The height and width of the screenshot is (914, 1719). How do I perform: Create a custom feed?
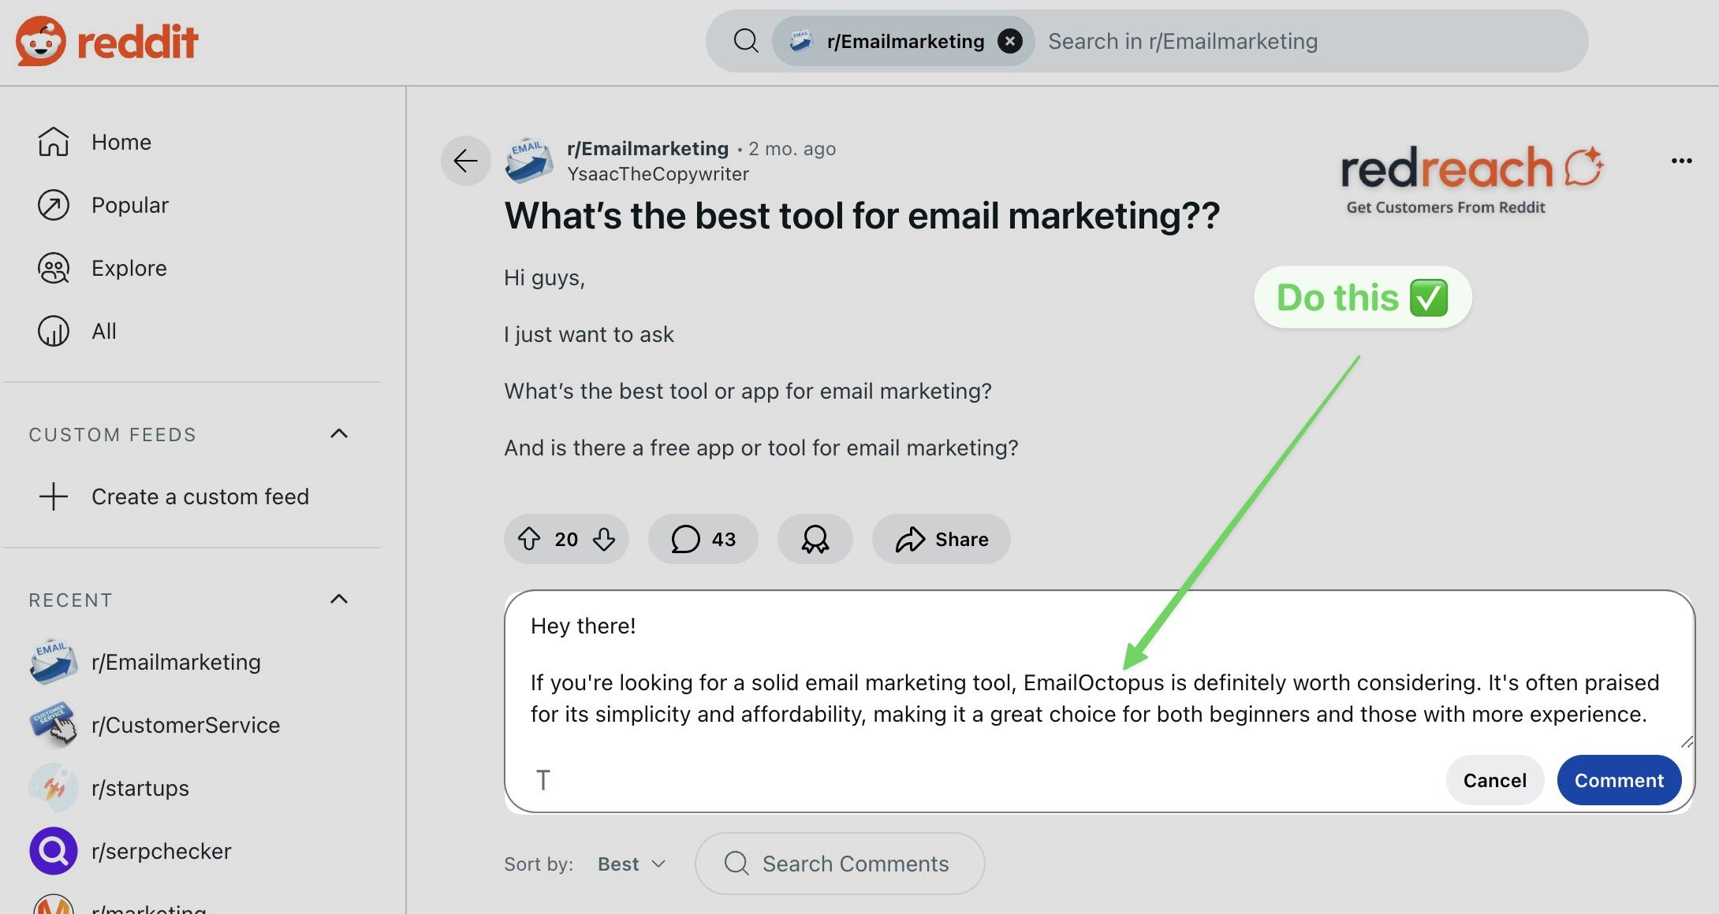pyautogui.click(x=199, y=496)
